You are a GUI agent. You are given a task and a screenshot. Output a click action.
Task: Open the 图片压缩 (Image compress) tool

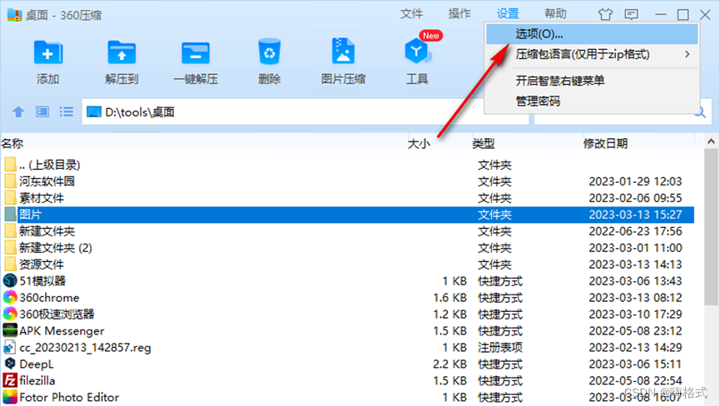tap(343, 51)
